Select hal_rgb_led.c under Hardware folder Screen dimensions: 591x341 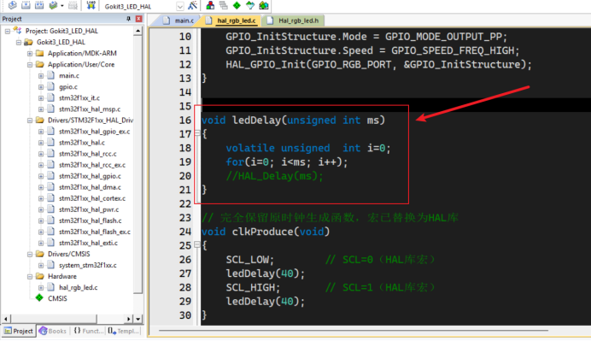pos(78,288)
